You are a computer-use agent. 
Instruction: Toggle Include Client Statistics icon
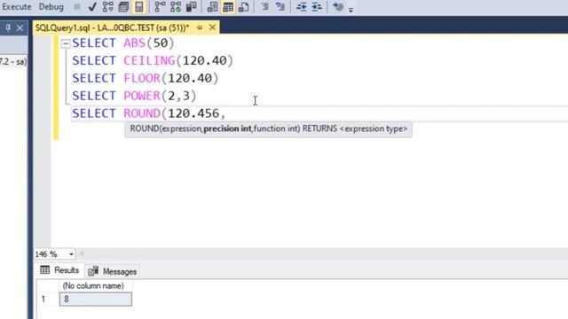coord(192,7)
